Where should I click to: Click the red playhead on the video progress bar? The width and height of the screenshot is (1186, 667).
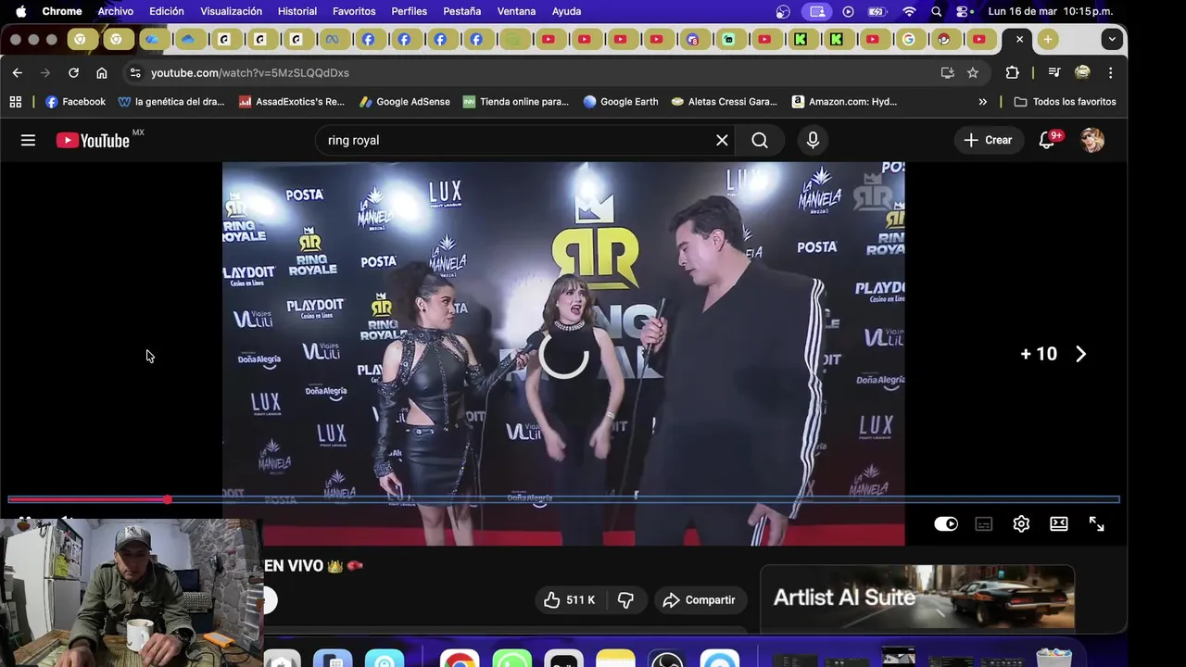click(167, 499)
